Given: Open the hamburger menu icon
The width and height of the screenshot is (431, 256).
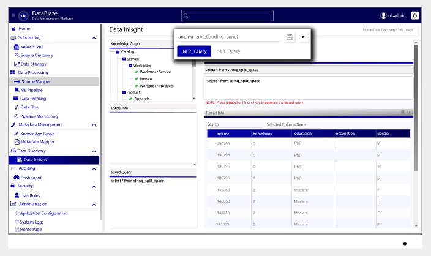Looking at the screenshot, I should [x=13, y=15].
